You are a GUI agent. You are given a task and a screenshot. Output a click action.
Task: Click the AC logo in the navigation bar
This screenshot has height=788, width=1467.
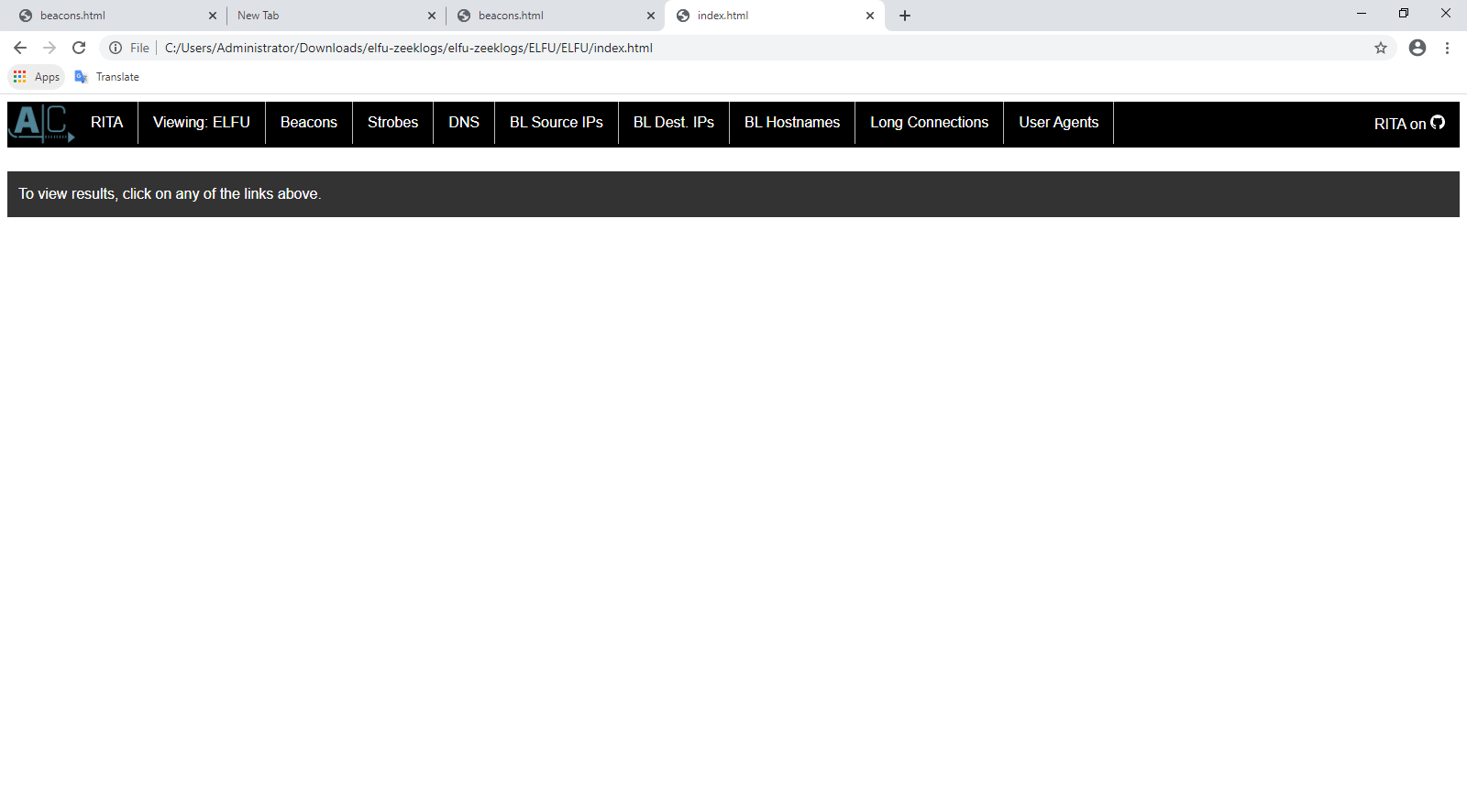41,123
